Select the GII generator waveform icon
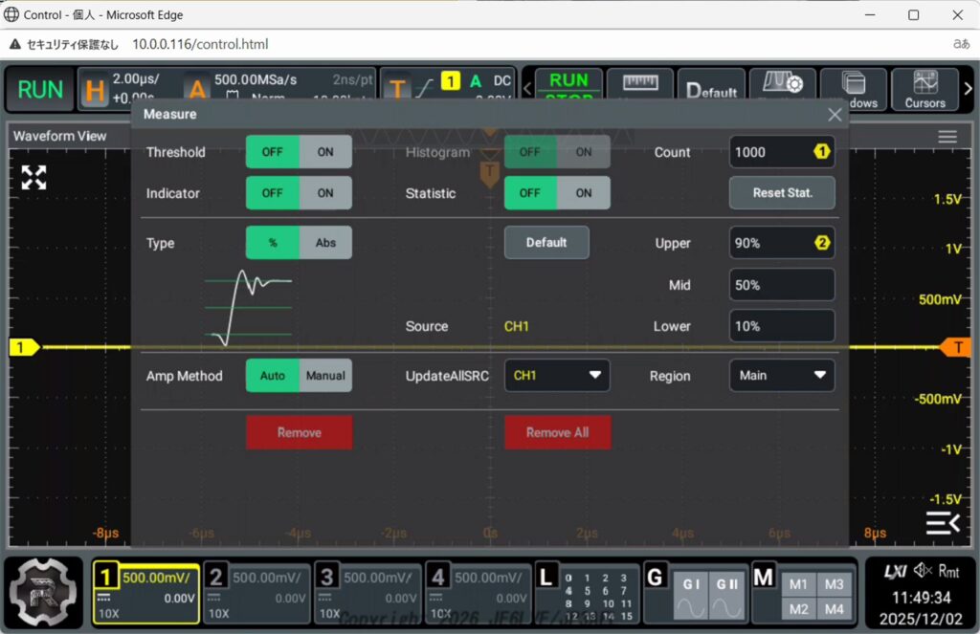Screen dimensions: 980x634 point(726,595)
